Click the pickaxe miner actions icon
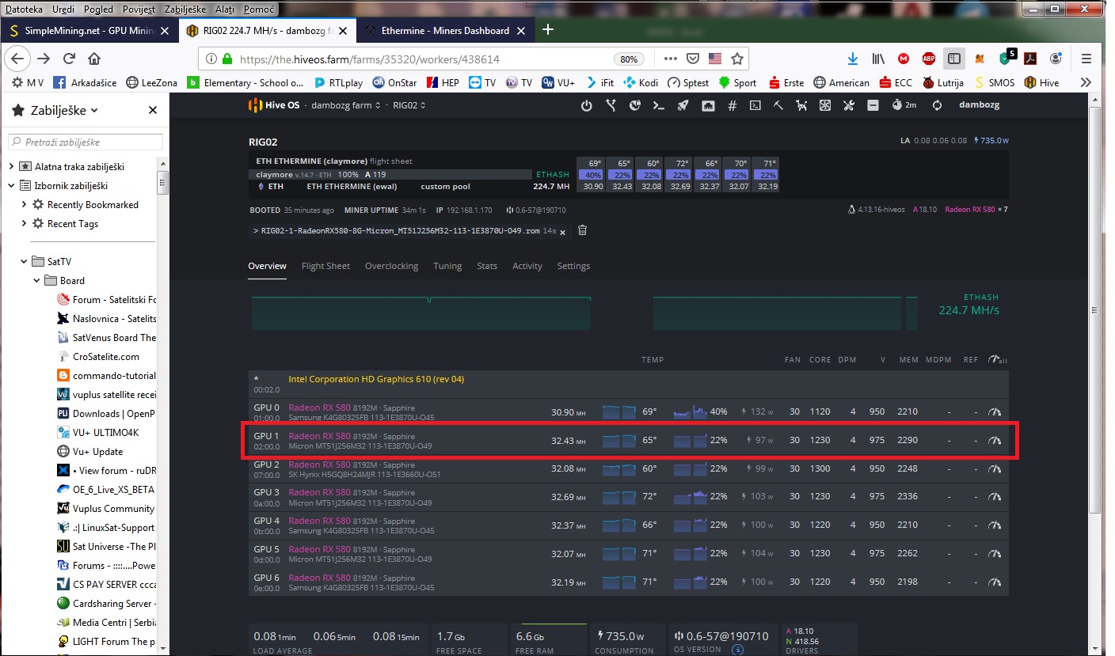This screenshot has width=1115, height=656. pyautogui.click(x=778, y=105)
